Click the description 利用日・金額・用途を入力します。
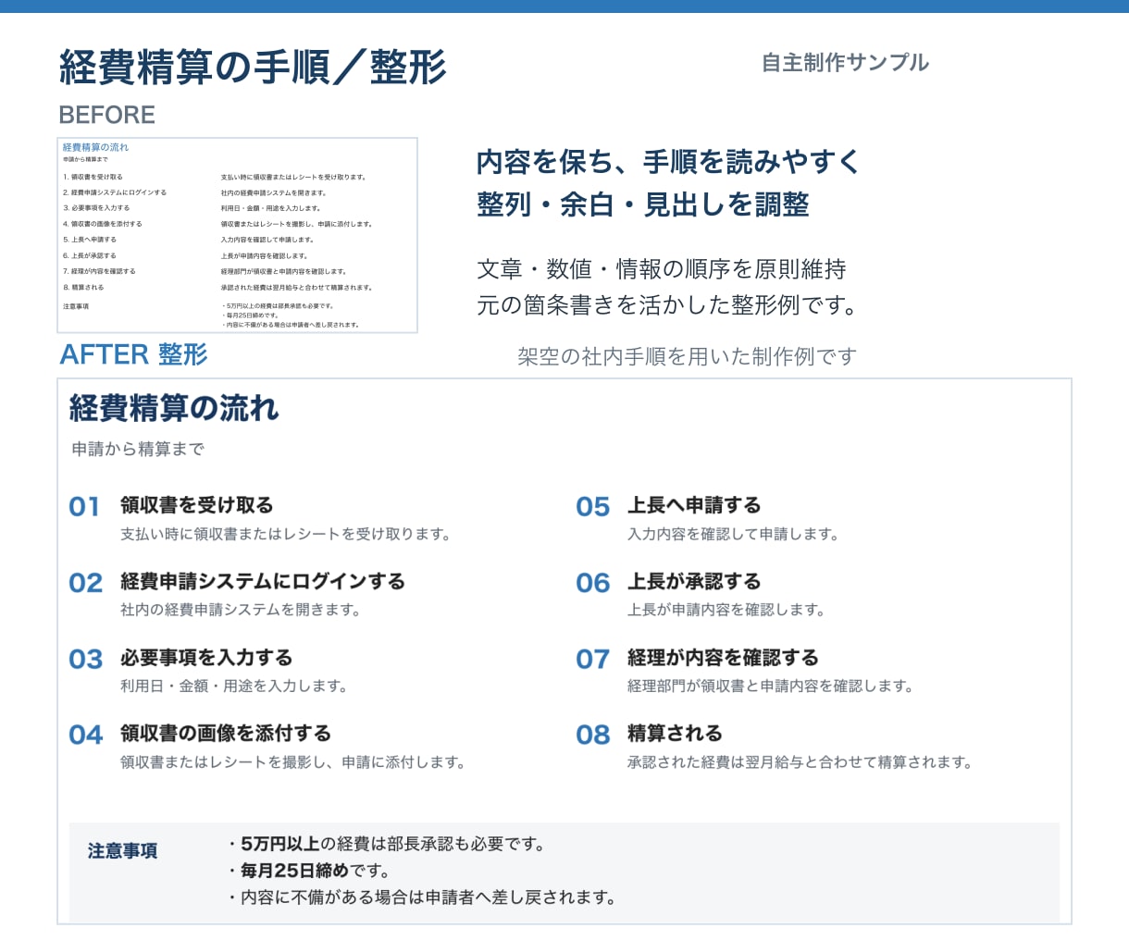The height and width of the screenshot is (940, 1129). 234,686
